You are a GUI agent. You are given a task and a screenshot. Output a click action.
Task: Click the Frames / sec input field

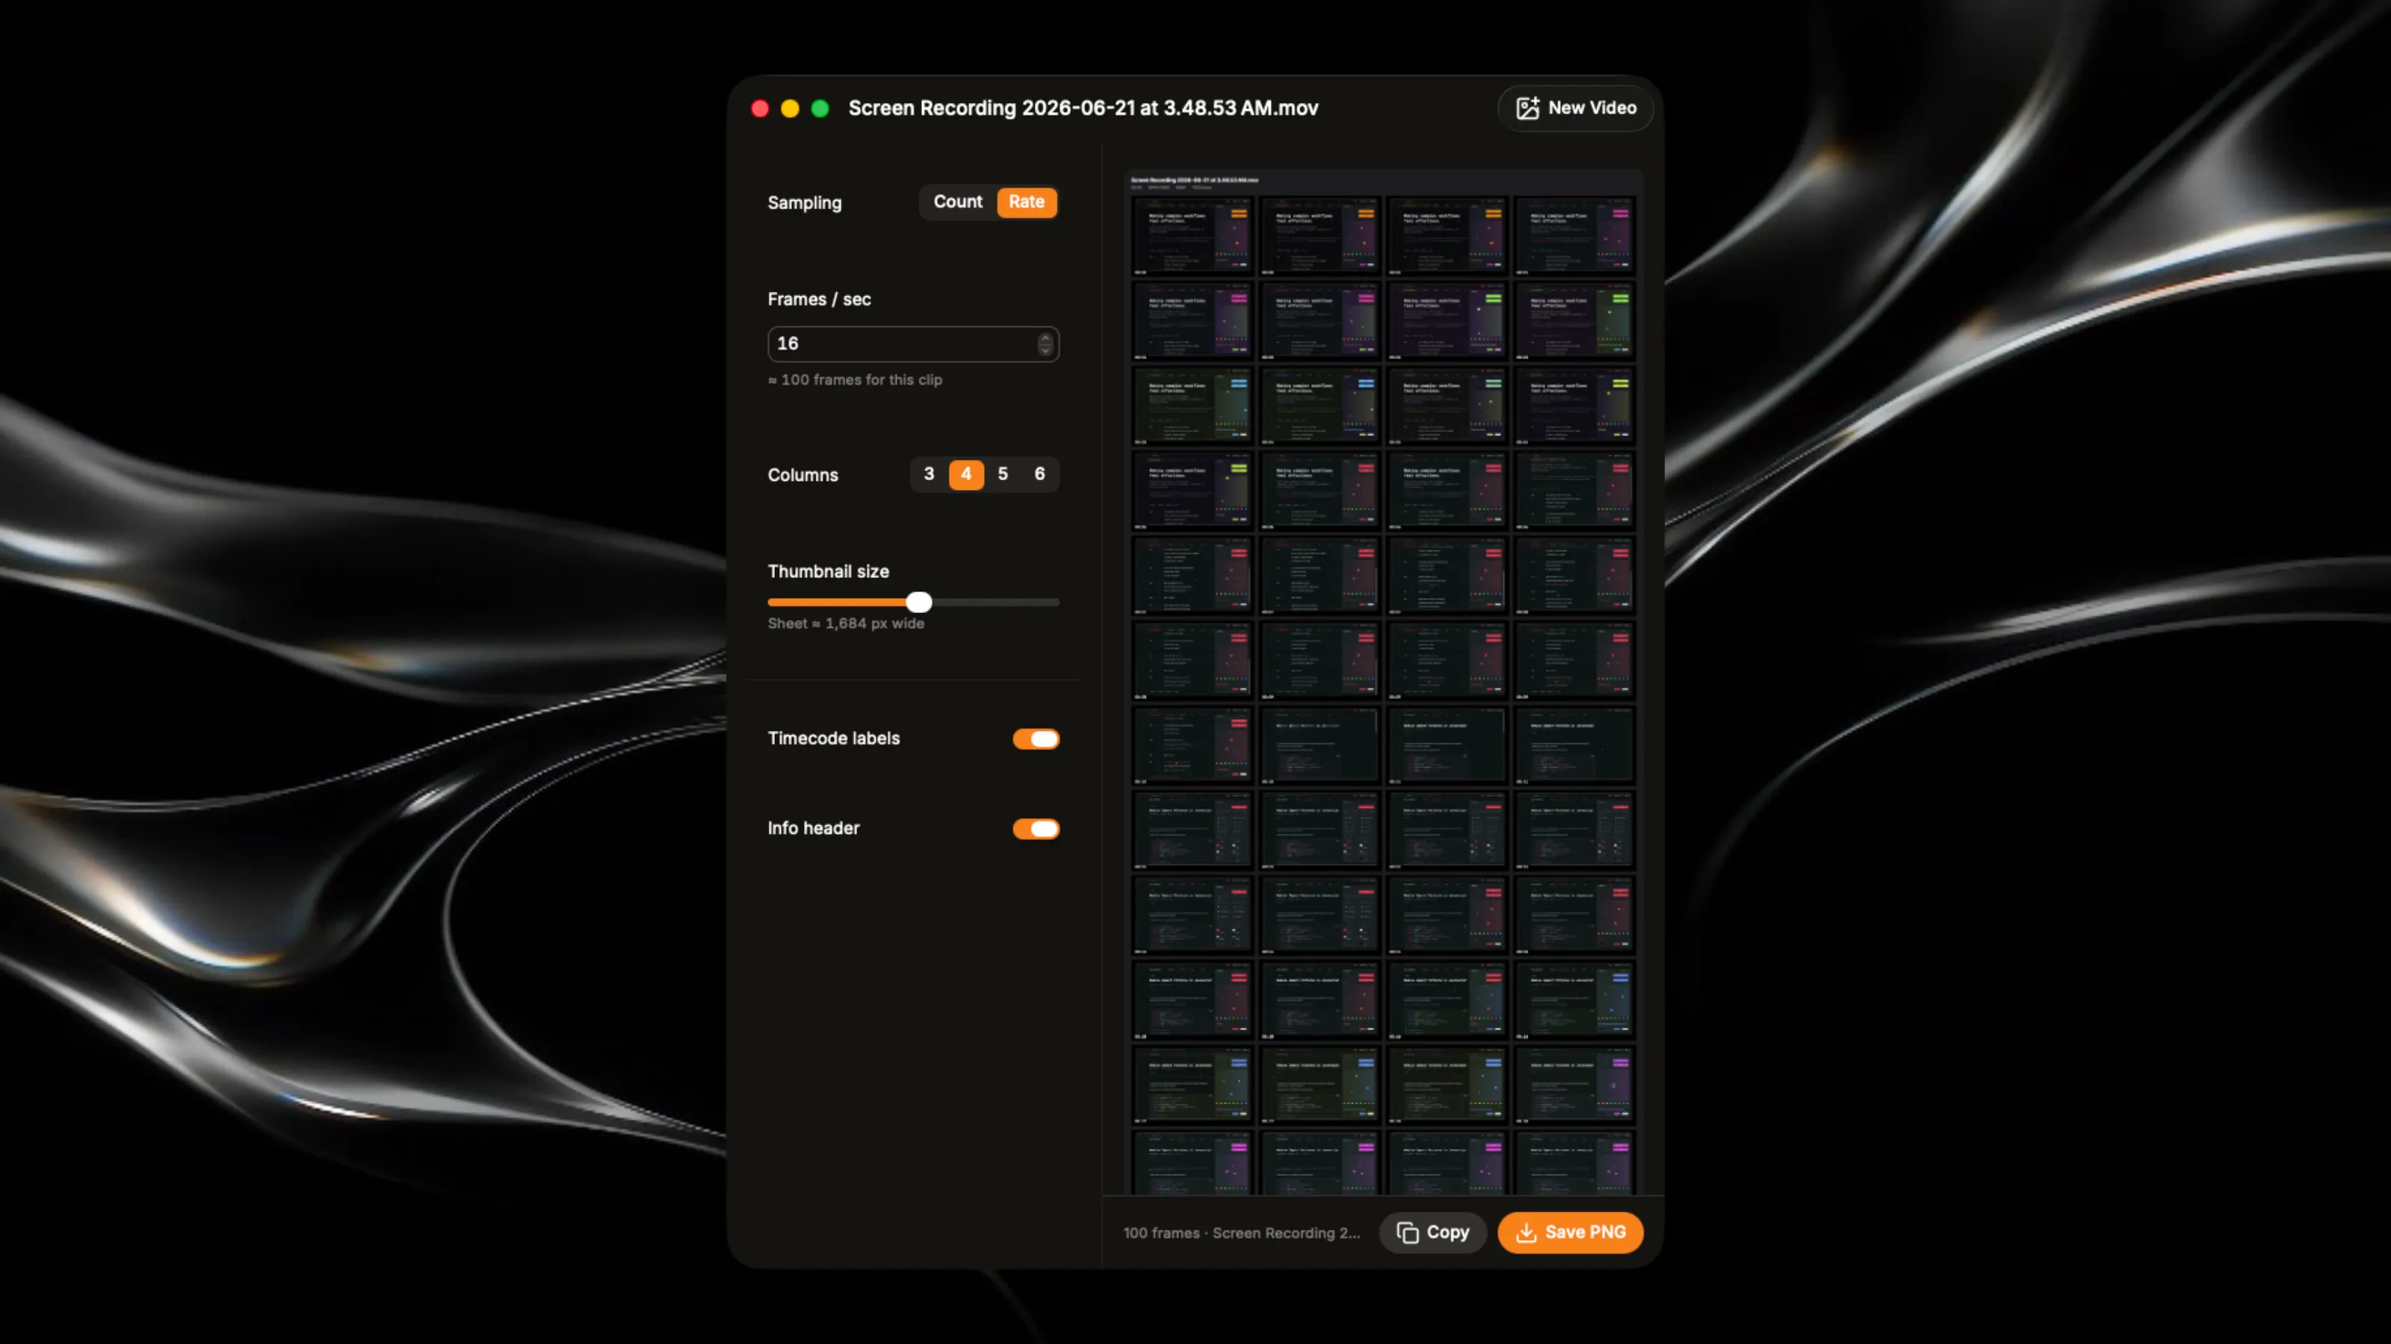(912, 343)
